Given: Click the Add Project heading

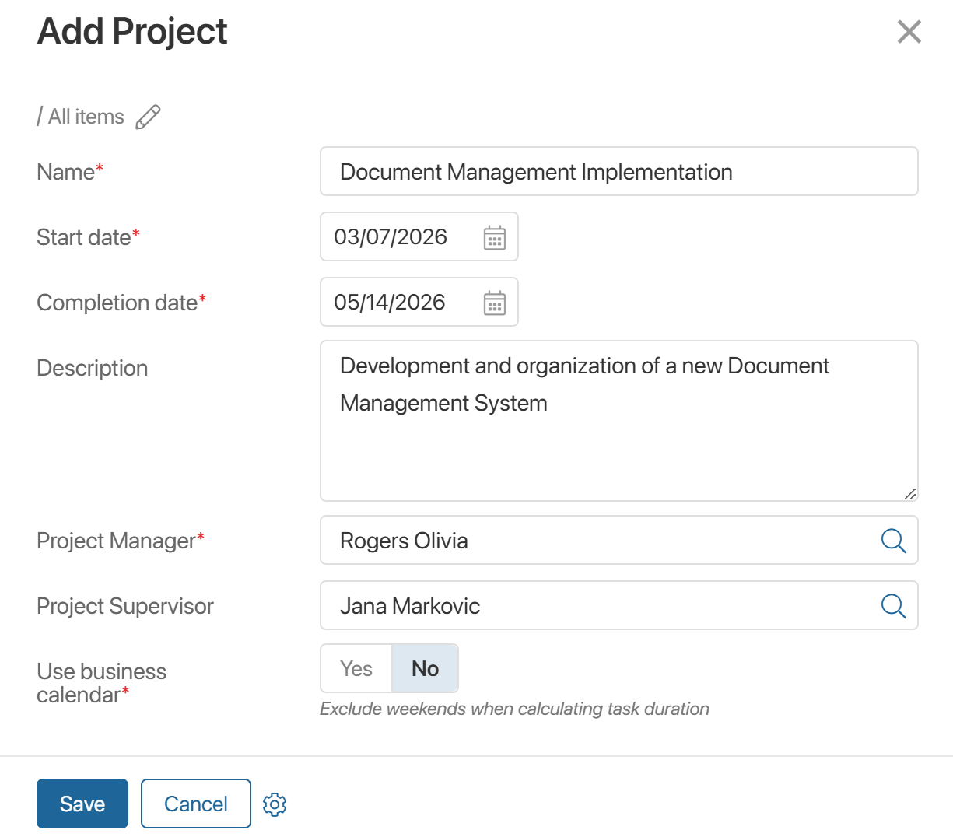Looking at the screenshot, I should (132, 32).
